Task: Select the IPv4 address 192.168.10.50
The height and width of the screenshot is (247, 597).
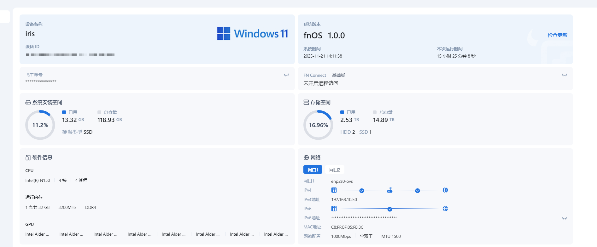Action: click(x=344, y=199)
